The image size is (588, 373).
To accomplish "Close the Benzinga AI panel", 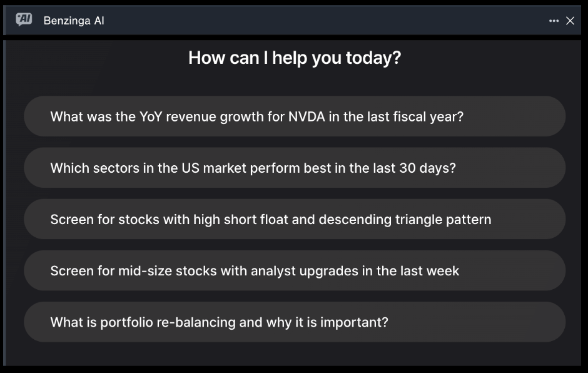I will click(x=570, y=21).
